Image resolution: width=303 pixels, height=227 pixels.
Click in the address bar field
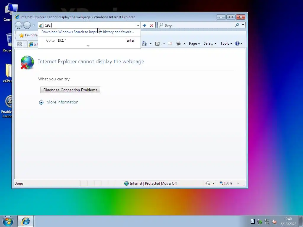[89, 25]
